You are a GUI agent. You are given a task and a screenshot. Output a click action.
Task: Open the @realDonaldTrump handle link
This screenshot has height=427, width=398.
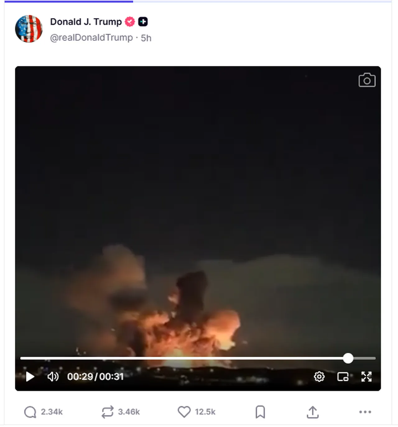(91, 38)
